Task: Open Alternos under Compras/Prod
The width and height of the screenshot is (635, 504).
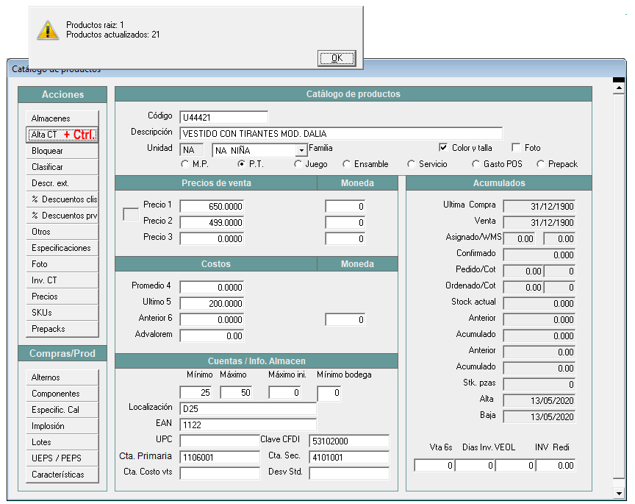Action: (x=62, y=377)
